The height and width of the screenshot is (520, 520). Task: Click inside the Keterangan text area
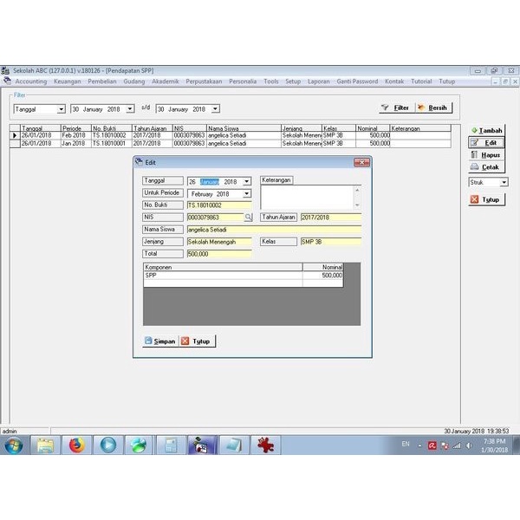coord(308,197)
